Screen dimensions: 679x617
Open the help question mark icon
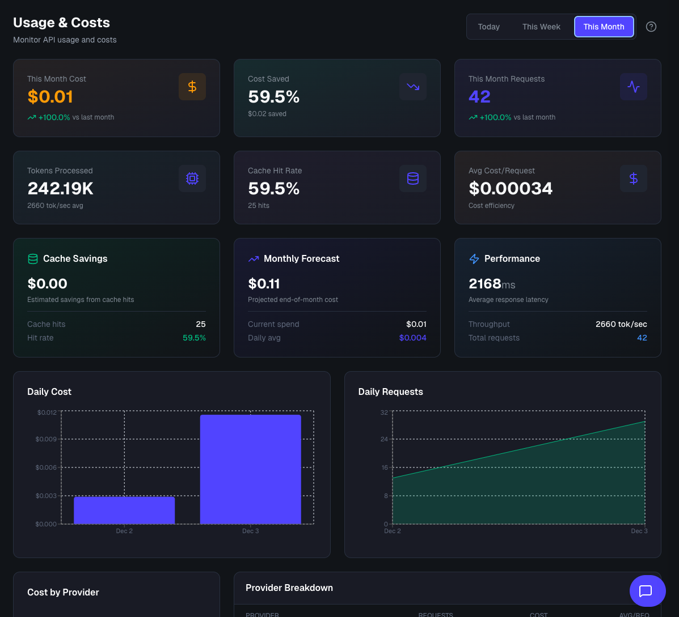point(651,27)
